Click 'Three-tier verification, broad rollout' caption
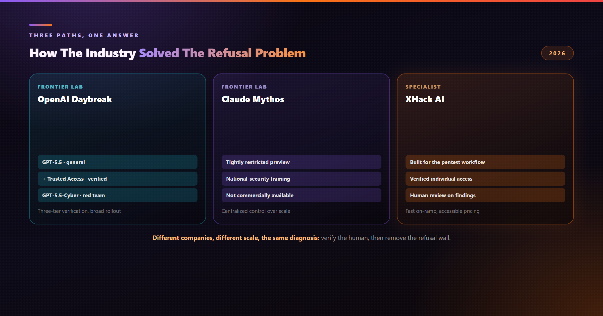Image resolution: width=603 pixels, height=316 pixels. coord(79,211)
